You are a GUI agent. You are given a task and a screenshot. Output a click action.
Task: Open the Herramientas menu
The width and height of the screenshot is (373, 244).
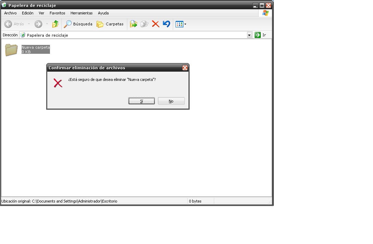[x=81, y=13]
